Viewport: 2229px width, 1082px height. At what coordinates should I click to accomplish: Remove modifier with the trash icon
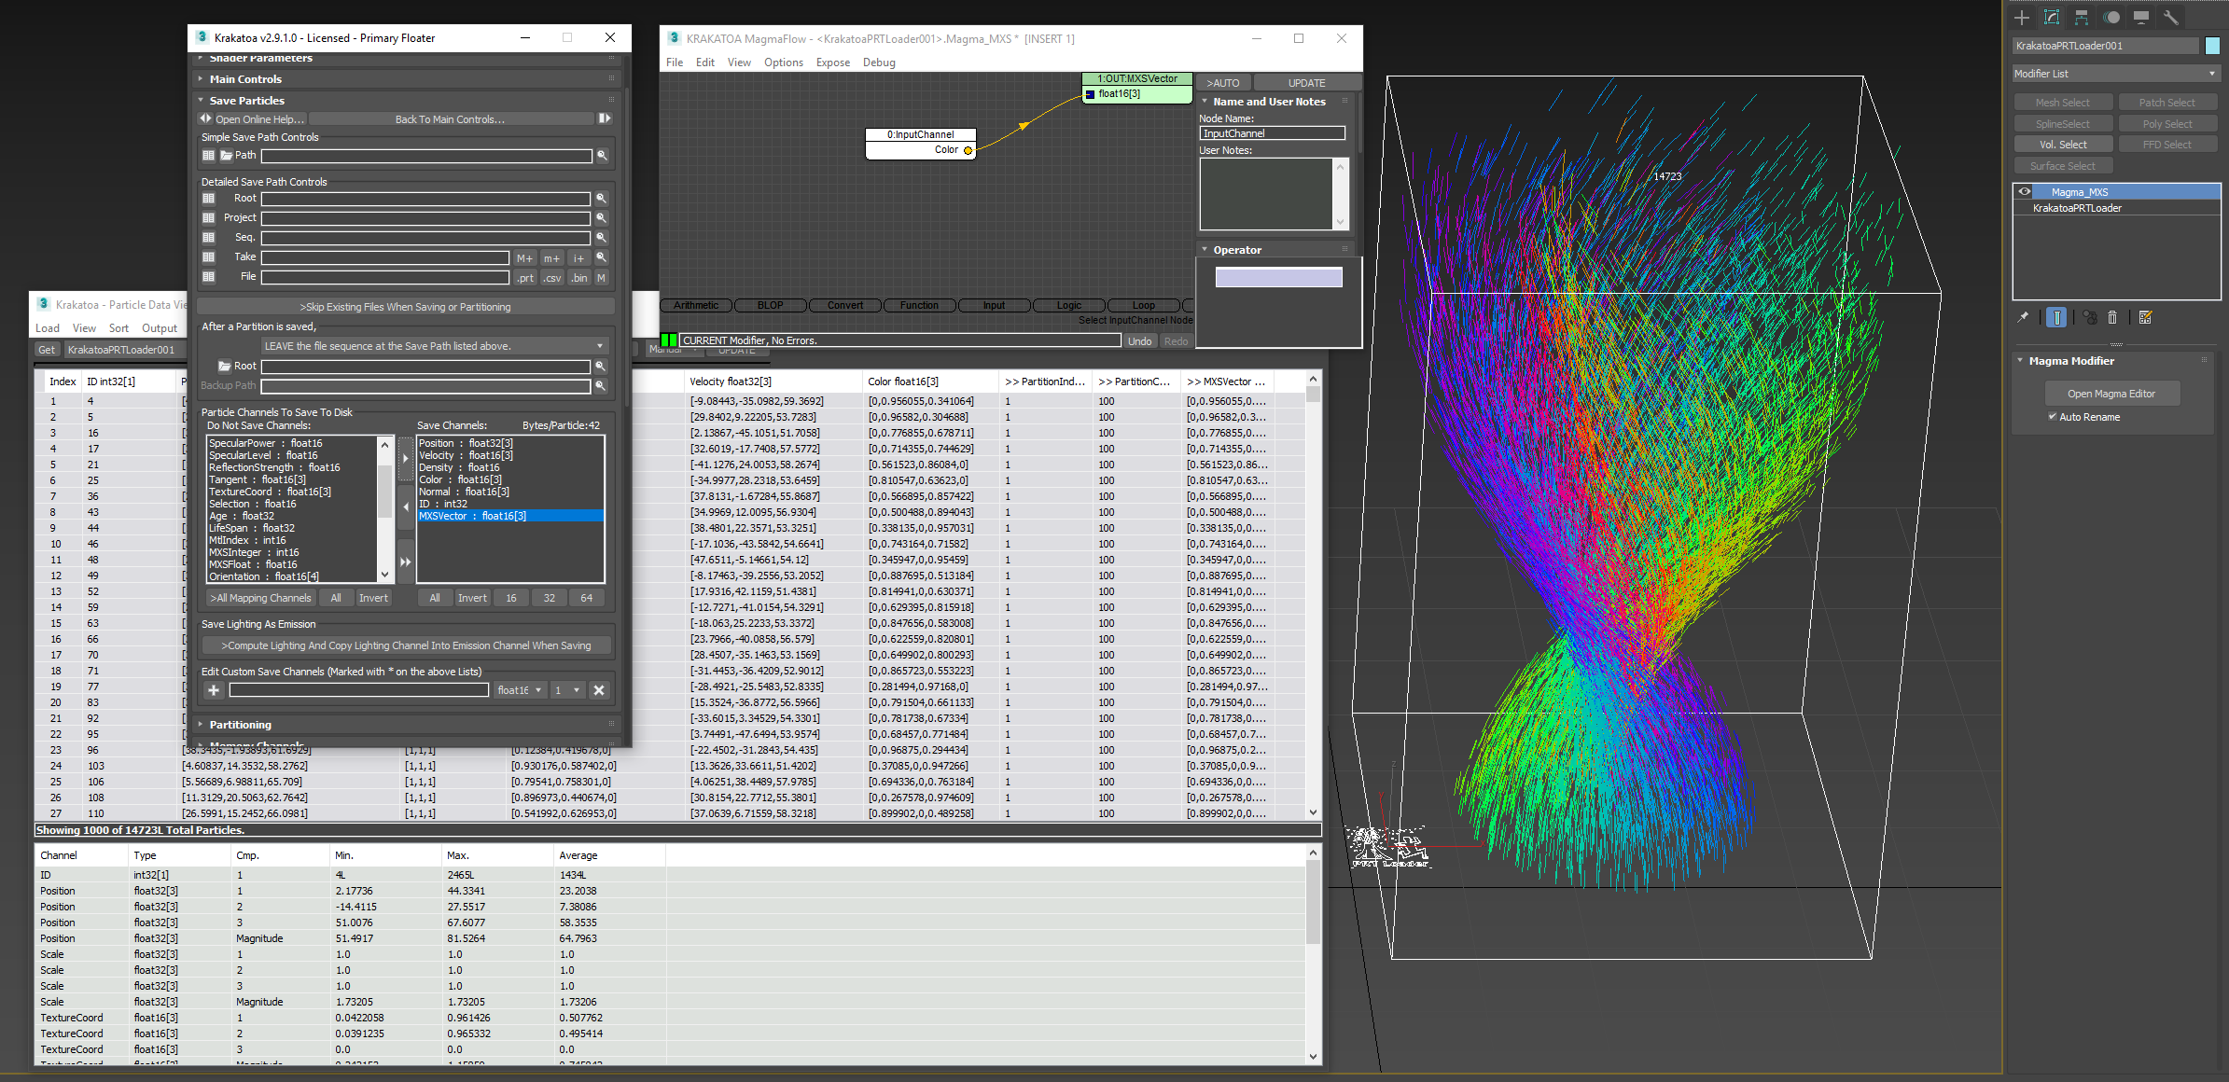(2112, 318)
